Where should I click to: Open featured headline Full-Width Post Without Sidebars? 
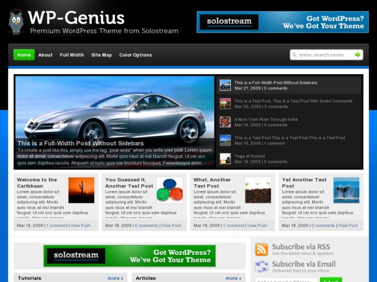[x=81, y=143]
